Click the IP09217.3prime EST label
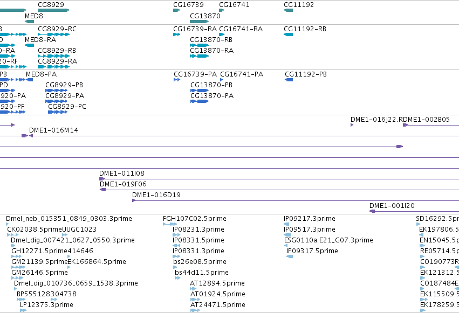459x313 pixels. pos(310,219)
